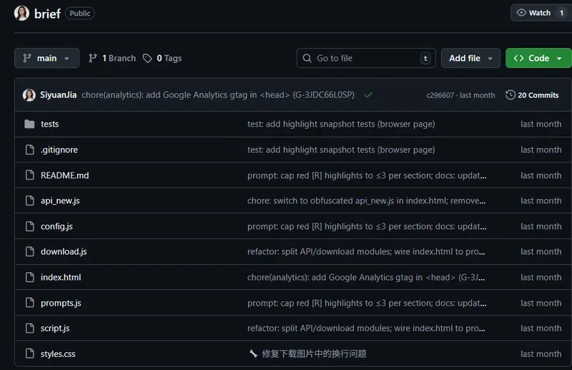Open the green Code dropdown
The height and width of the screenshot is (370, 572).
click(538, 58)
